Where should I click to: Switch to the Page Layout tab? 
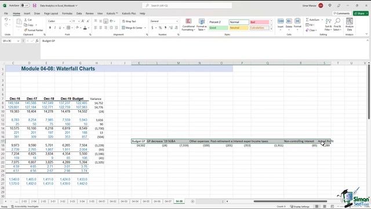(x=51, y=13)
